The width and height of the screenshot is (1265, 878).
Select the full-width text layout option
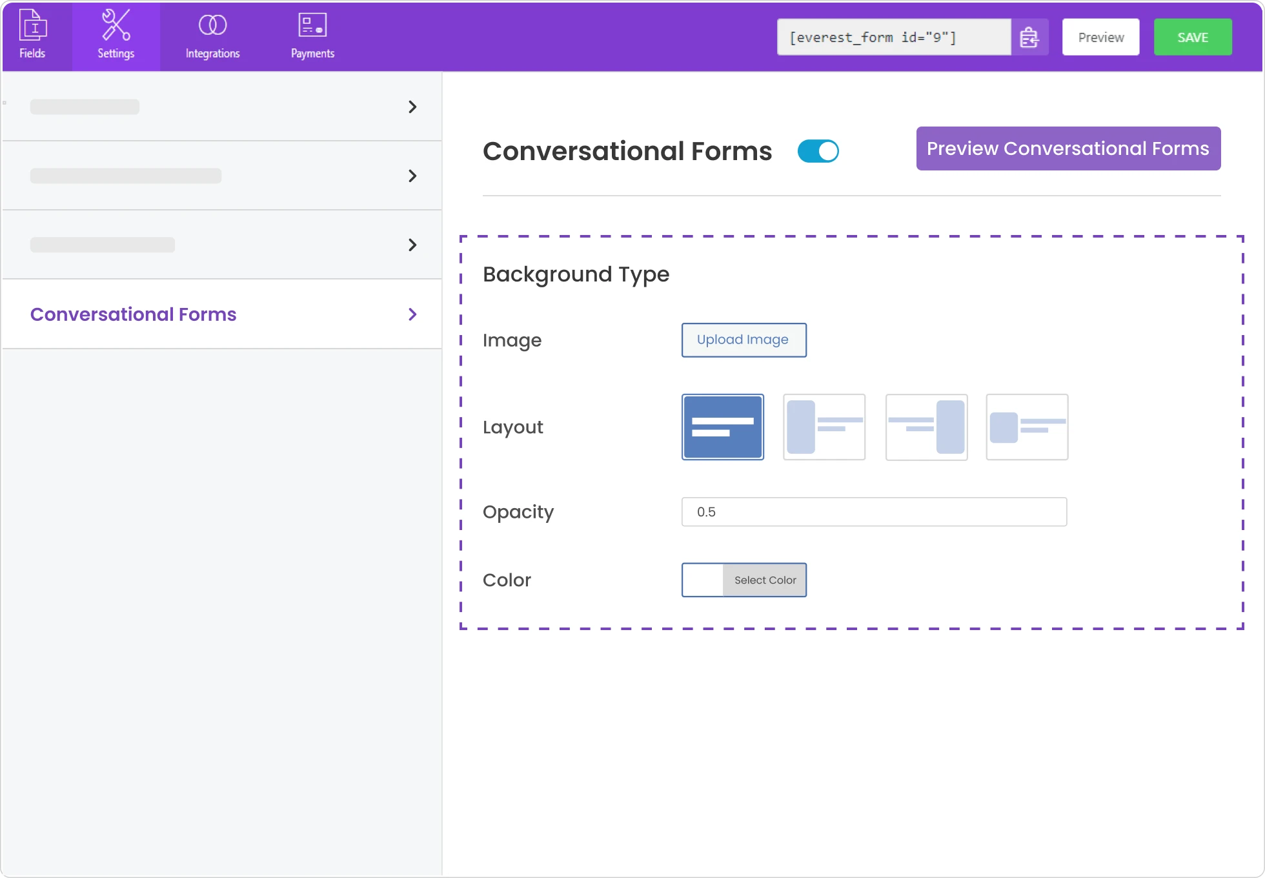pos(723,427)
